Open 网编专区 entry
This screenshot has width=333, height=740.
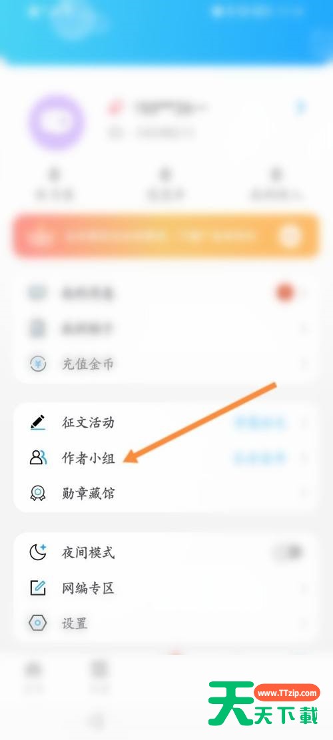point(166,588)
